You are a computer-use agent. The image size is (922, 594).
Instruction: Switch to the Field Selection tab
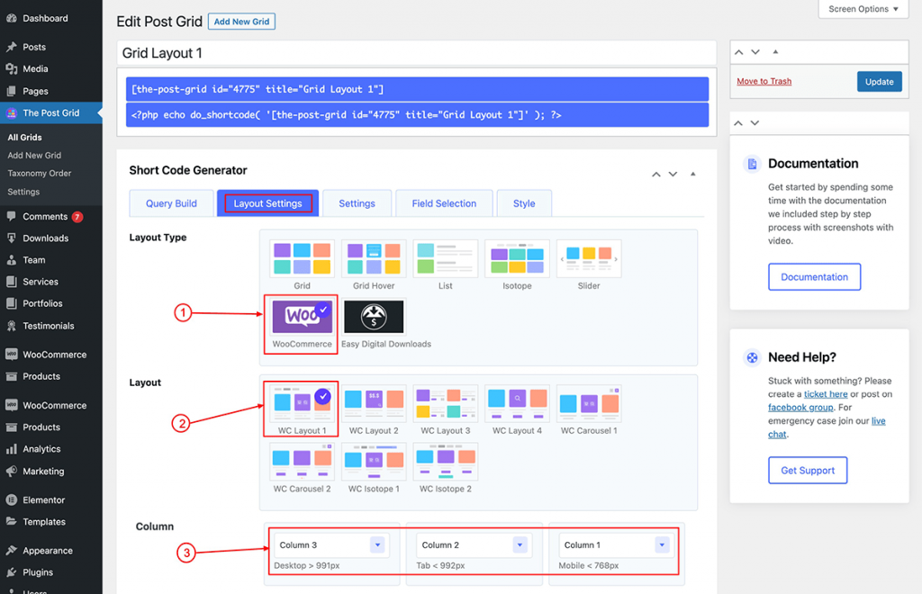(x=444, y=203)
